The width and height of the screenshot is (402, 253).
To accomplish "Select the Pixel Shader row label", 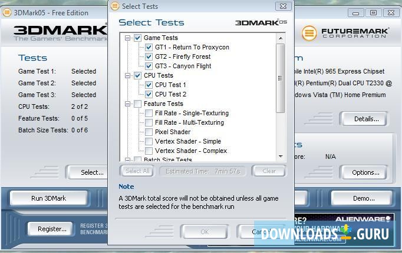I will click(173, 132).
